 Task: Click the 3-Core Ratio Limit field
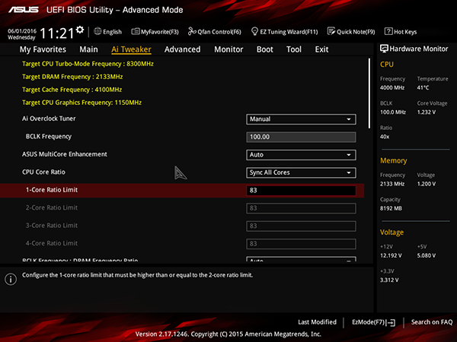301,226
